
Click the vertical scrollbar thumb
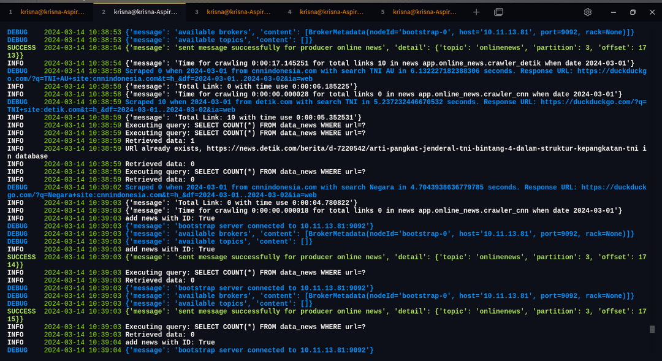[652, 329]
